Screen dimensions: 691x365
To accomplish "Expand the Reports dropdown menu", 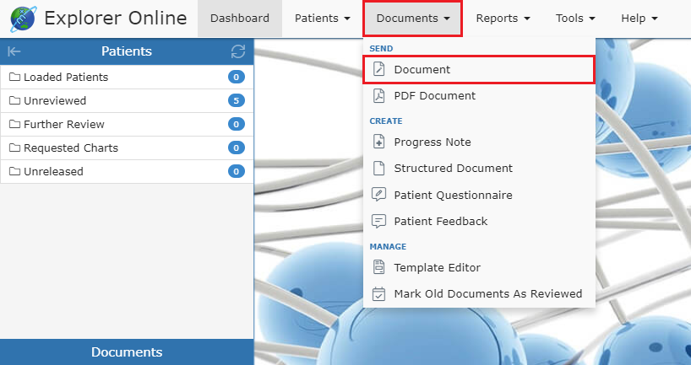I will 503,19.
